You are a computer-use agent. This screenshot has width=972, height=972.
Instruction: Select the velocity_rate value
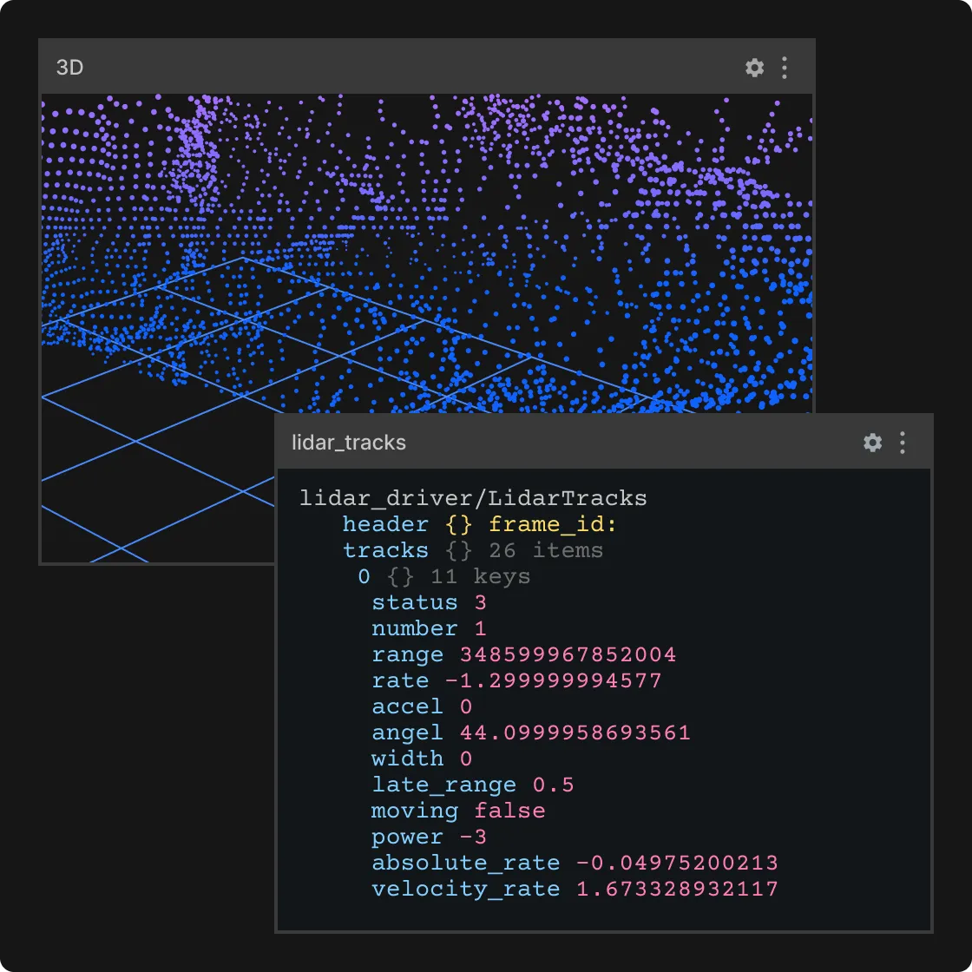coord(677,889)
